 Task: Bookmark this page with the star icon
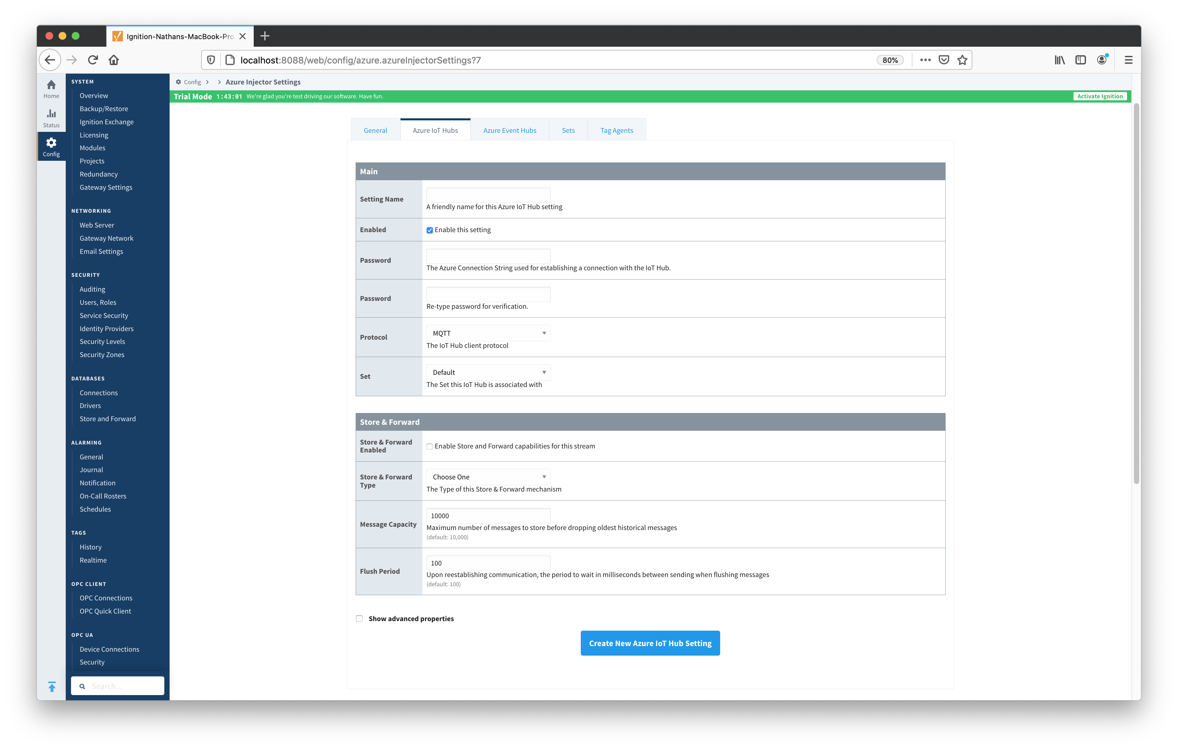[962, 60]
